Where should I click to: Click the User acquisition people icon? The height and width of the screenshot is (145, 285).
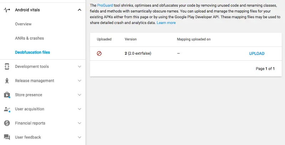click(x=7, y=109)
